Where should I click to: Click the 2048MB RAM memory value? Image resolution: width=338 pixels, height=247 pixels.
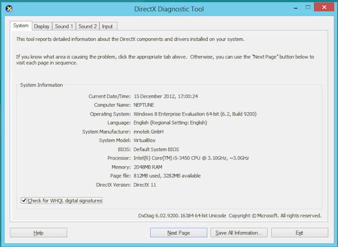click(148, 167)
